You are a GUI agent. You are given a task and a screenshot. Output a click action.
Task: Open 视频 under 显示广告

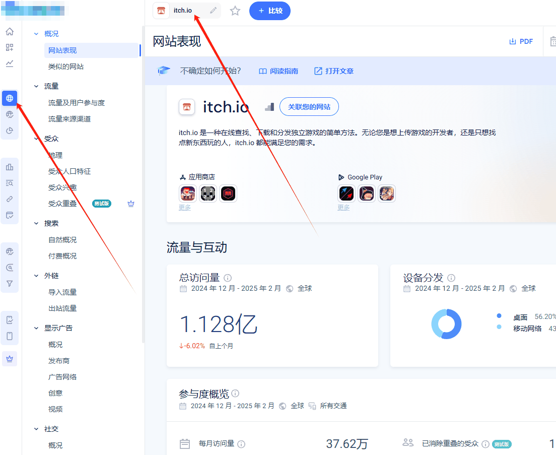coord(55,409)
